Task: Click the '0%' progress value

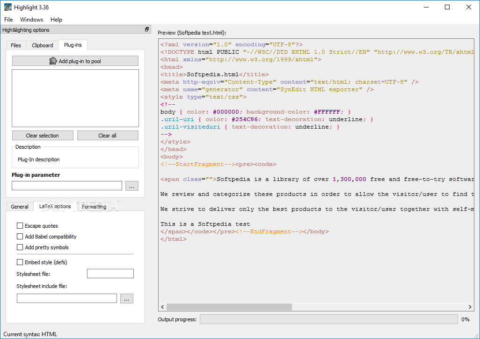Action: pyautogui.click(x=465, y=319)
